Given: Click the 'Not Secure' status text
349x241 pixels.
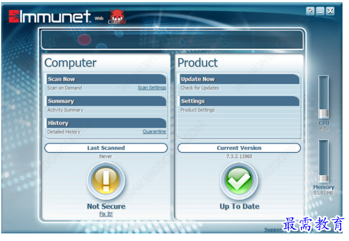Looking at the screenshot, I should coord(106,206).
